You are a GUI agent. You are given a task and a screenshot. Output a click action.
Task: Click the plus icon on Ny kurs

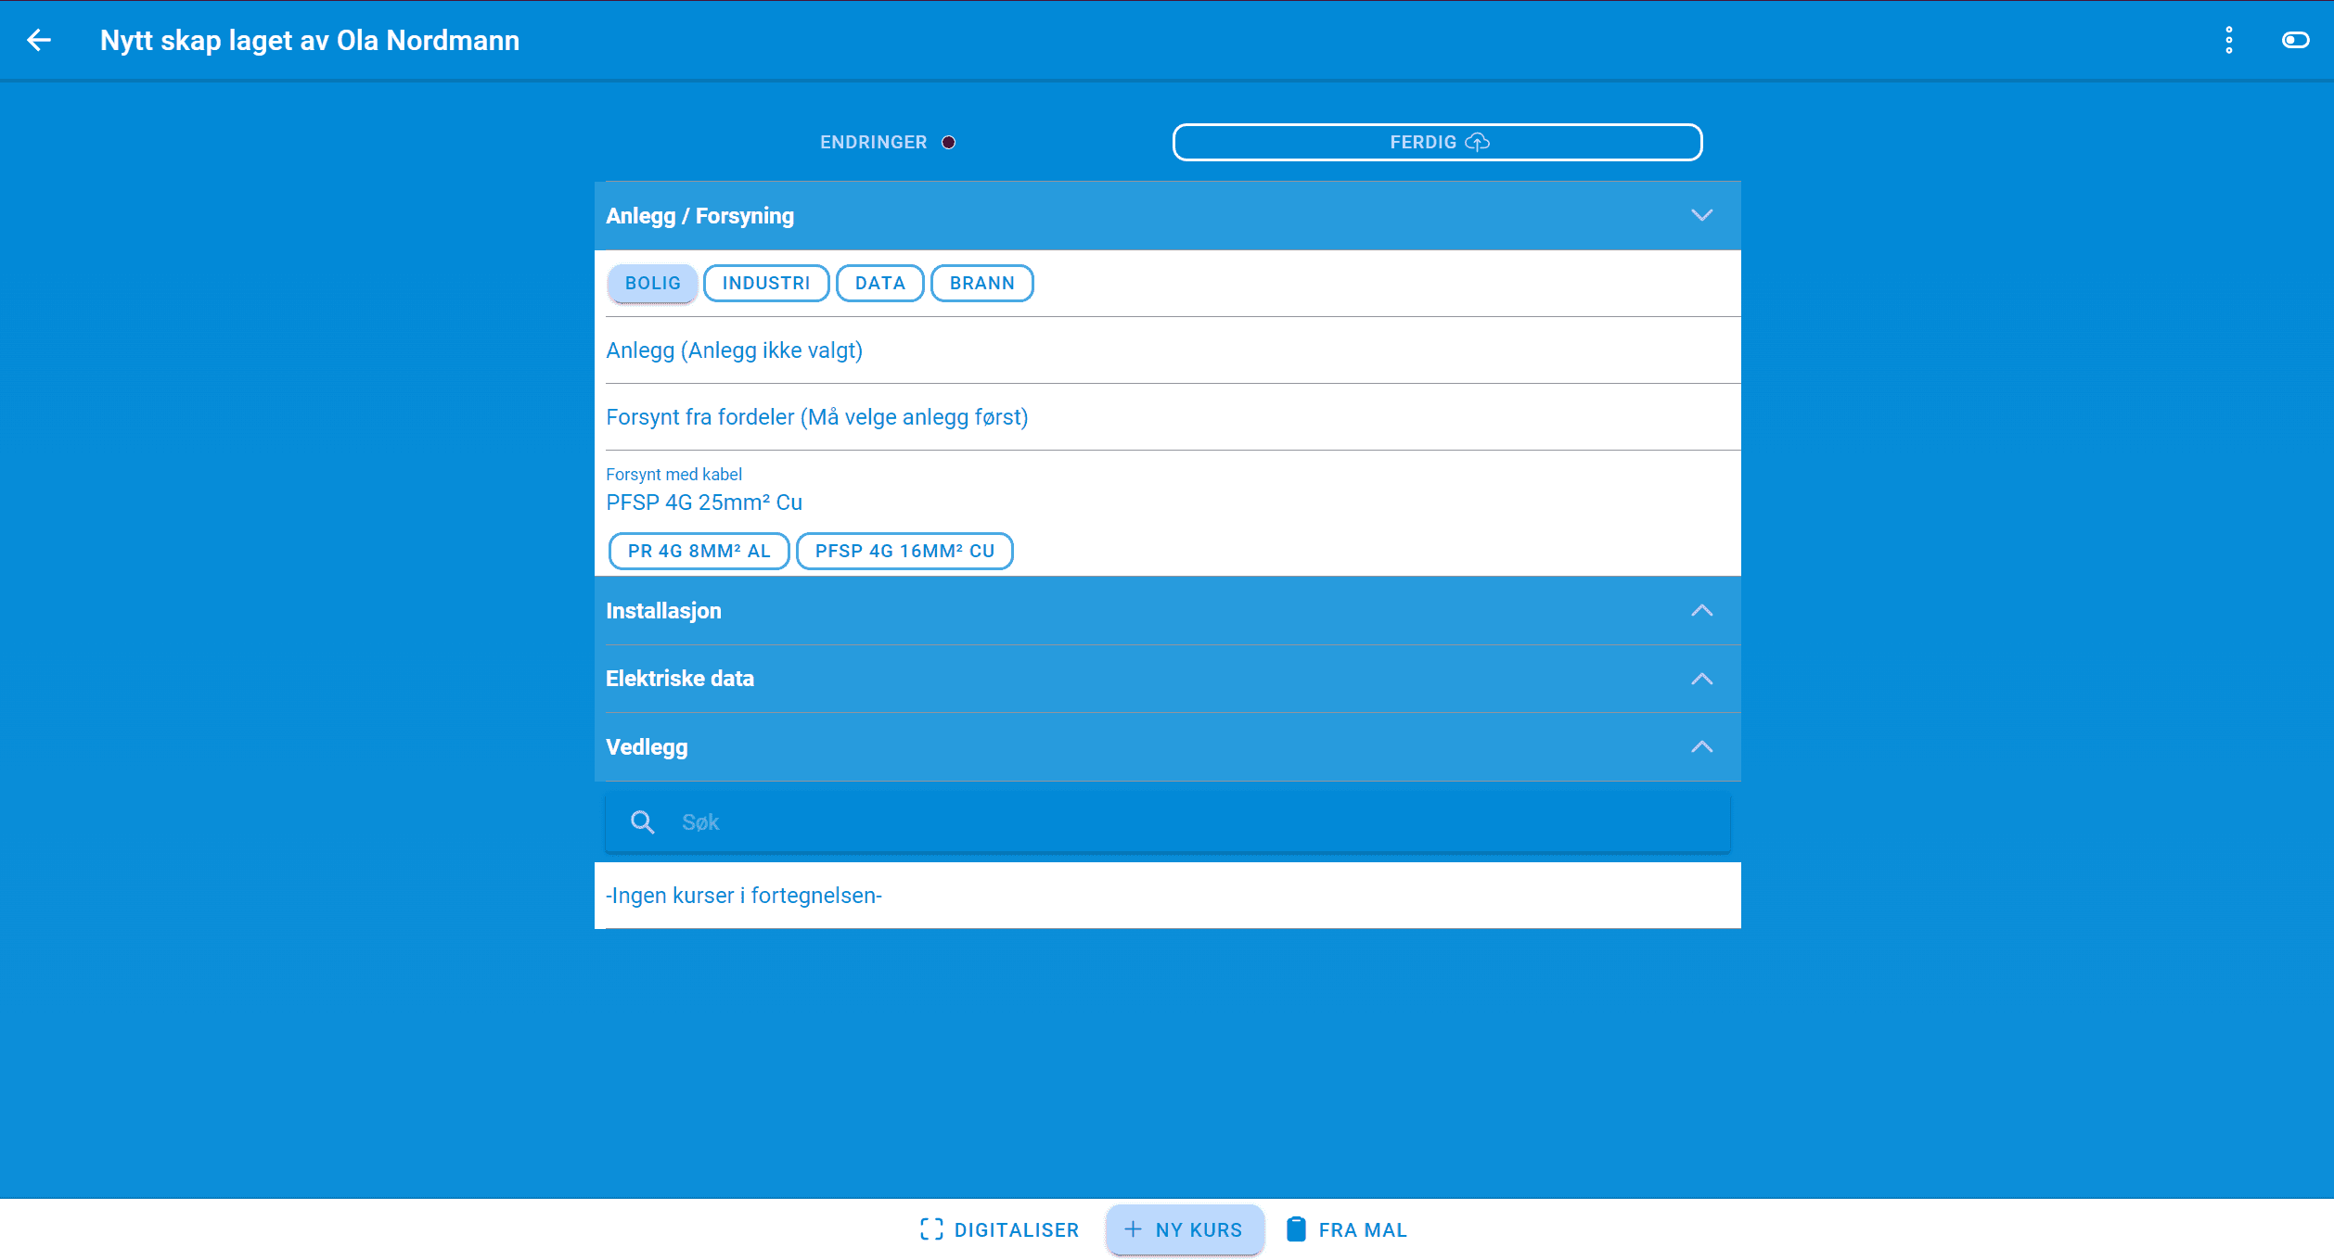pos(1133,1229)
